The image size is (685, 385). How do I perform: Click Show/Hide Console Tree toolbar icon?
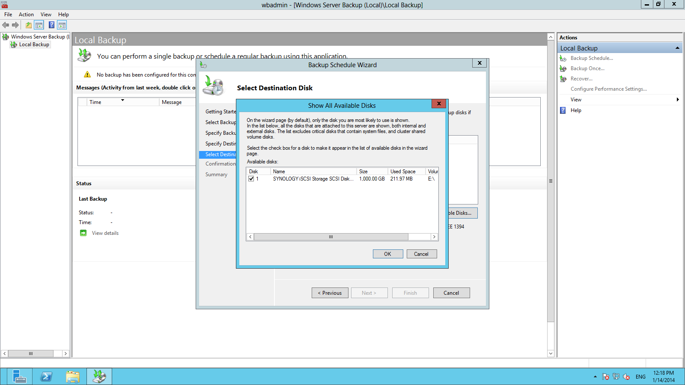39,25
